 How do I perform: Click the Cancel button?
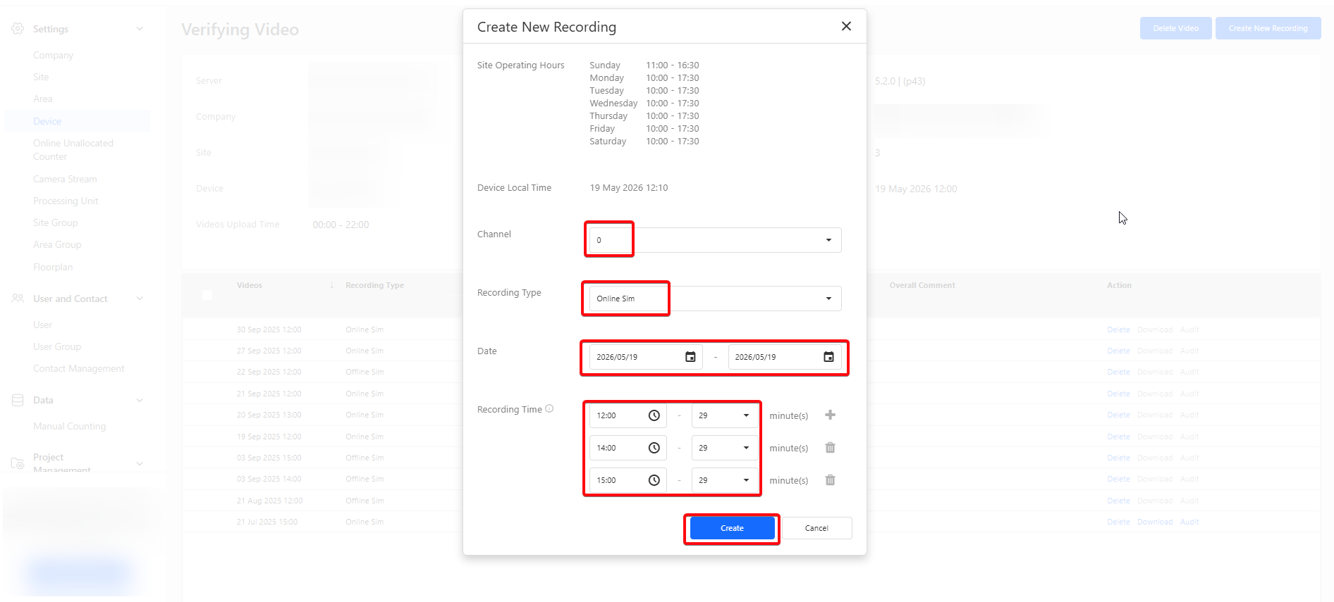[816, 528]
